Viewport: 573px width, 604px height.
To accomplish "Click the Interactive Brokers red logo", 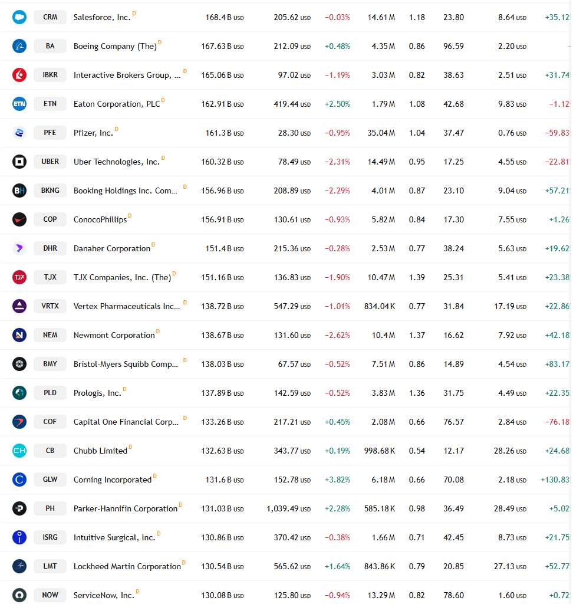I will coord(19,75).
